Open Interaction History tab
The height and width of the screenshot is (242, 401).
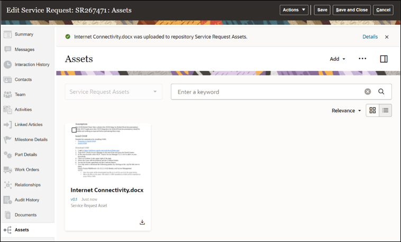32,65
